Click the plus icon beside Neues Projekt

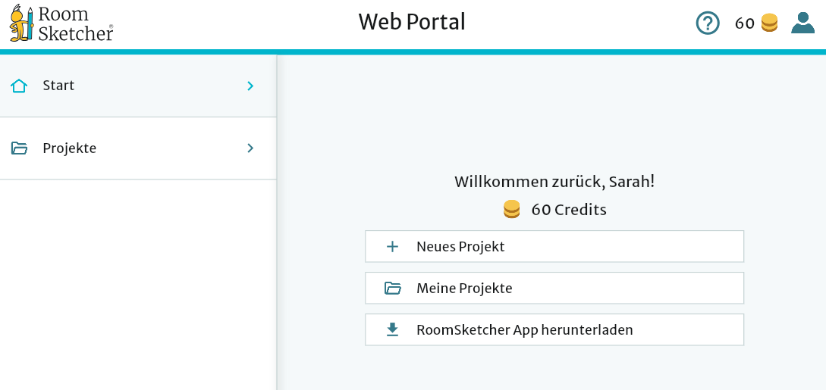pos(392,247)
